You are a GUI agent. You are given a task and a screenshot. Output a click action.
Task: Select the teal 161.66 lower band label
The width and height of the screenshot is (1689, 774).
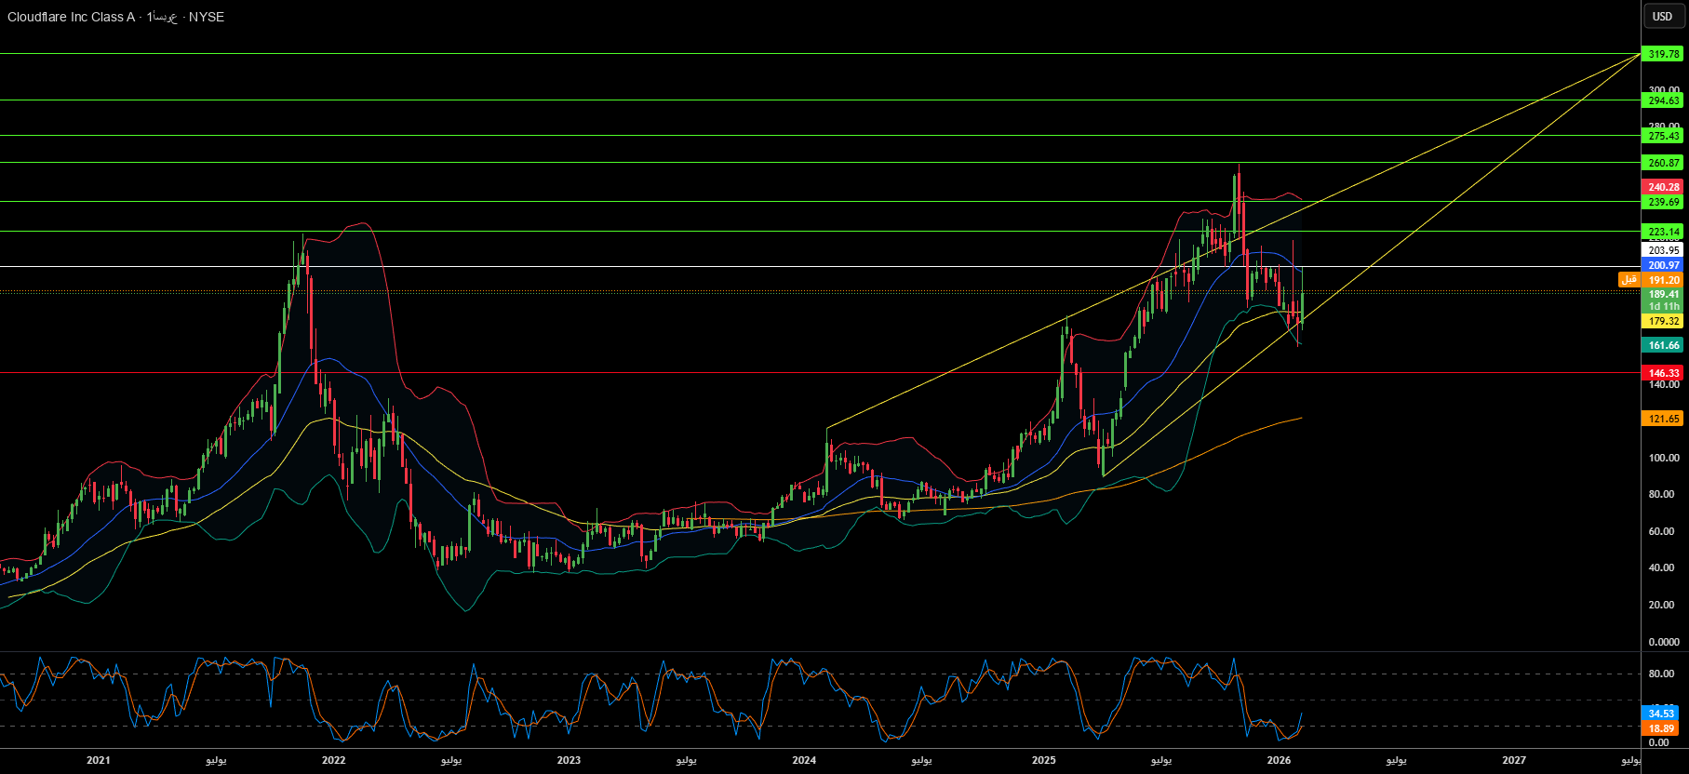click(x=1663, y=345)
